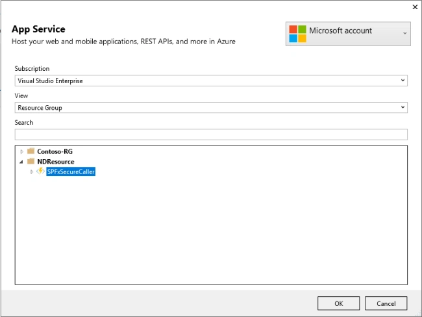The width and height of the screenshot is (422, 317).
Task: Open the Microsoft account selector
Action: 348,34
